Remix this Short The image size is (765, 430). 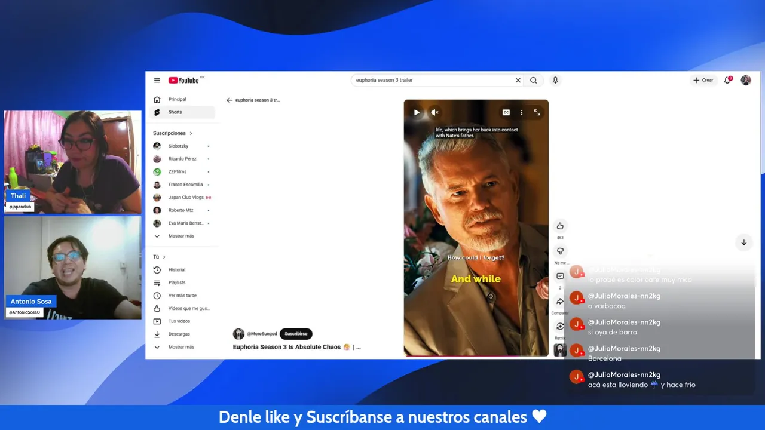point(560,326)
